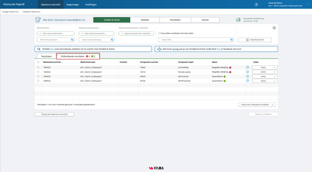Click the red warning icon on Periode salaris status
Viewport: 312px width, 172px height.
[x=230, y=72]
